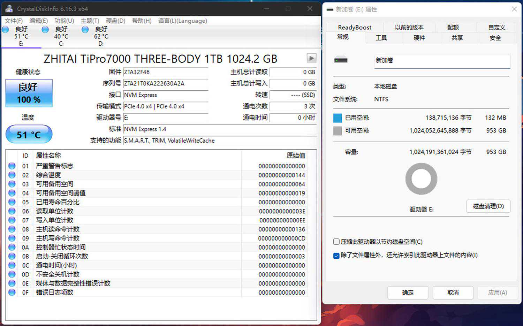Click the next disk arrow button
Screen dimensions: 523x326
[311, 58]
